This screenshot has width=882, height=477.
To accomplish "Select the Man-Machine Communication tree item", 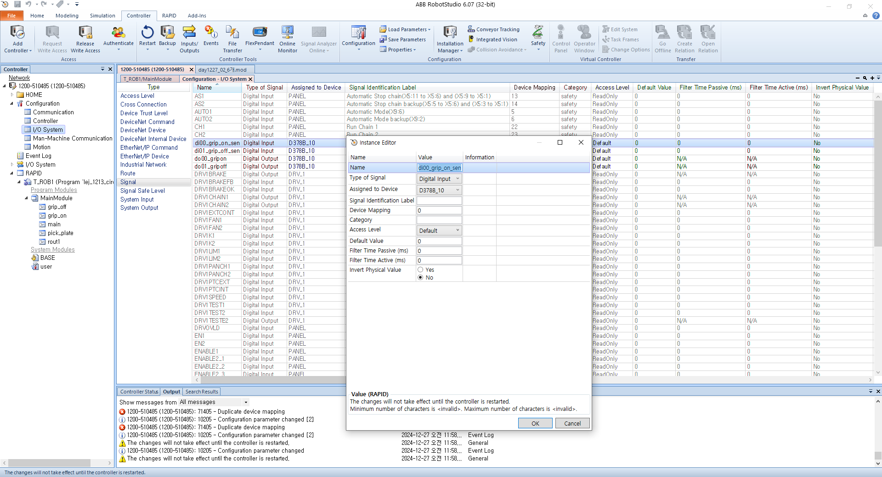I will point(72,139).
